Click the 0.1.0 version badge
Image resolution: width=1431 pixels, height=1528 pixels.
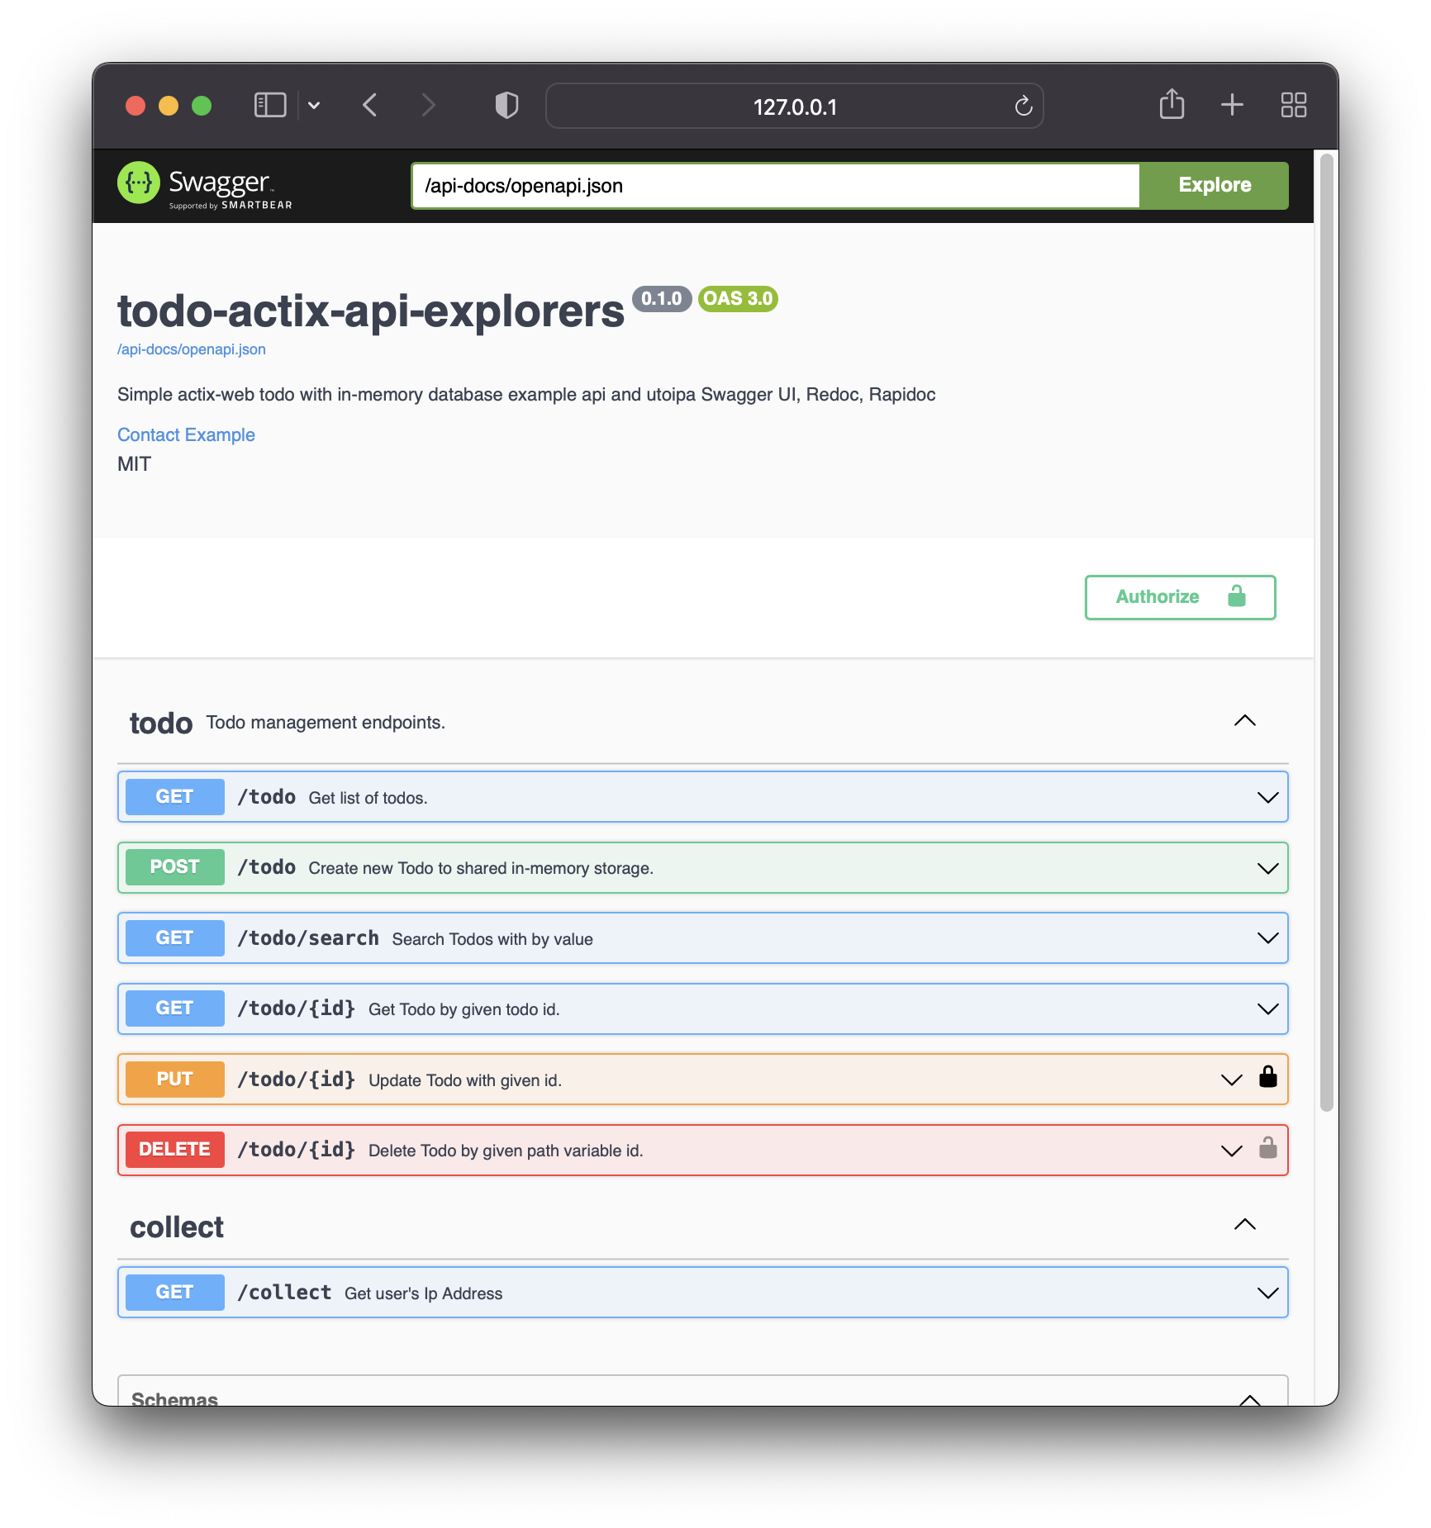point(662,299)
